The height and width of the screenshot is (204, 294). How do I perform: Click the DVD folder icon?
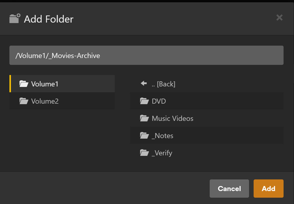pos(144,101)
